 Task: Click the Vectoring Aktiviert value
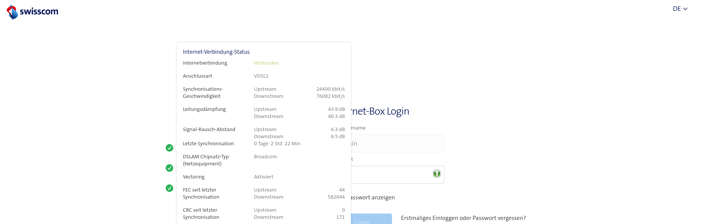pos(263,177)
